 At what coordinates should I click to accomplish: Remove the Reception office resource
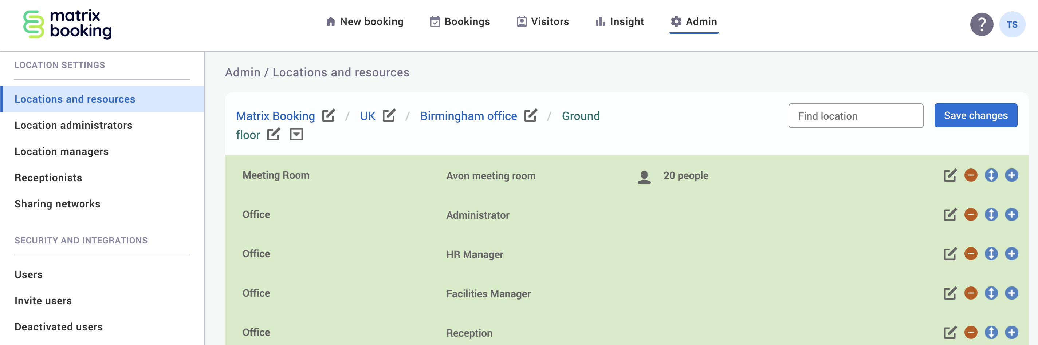[x=970, y=333]
